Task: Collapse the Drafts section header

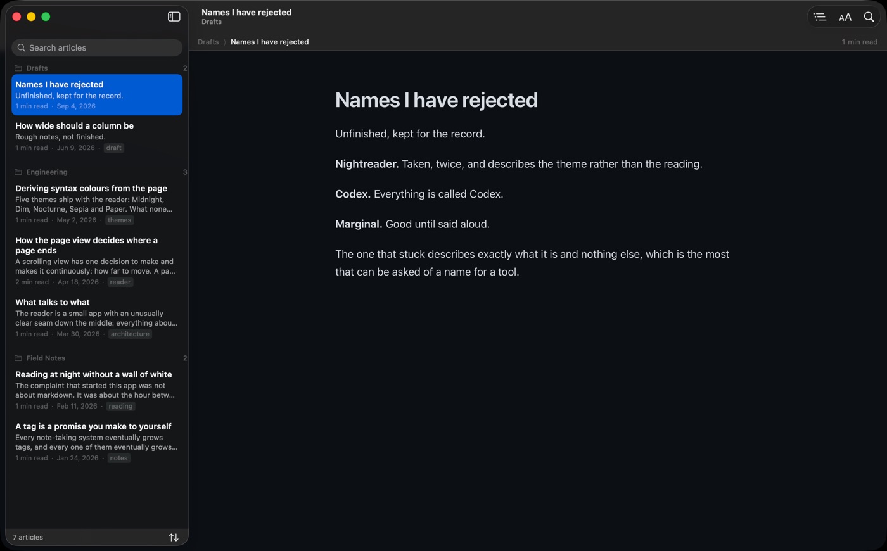Action: point(97,68)
